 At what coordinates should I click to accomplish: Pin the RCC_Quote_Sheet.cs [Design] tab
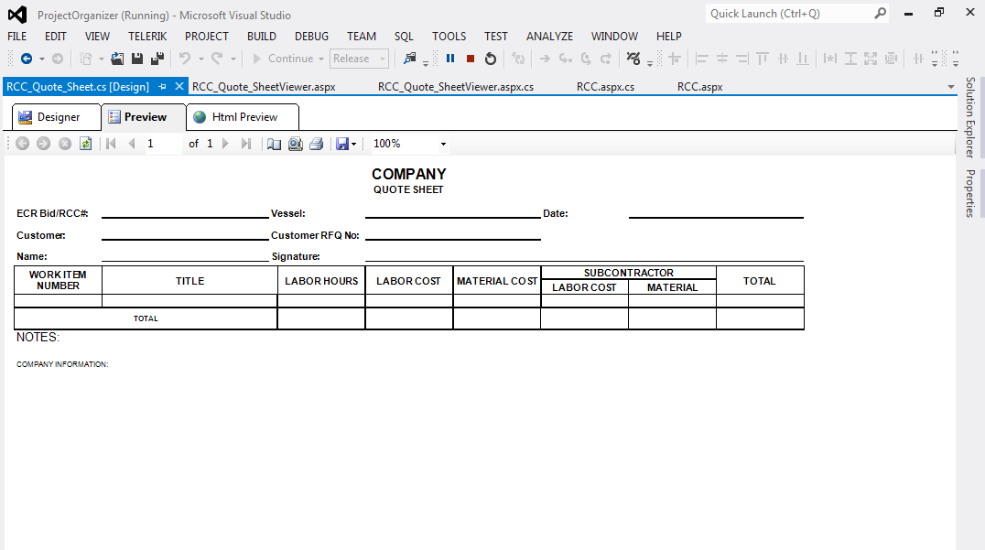click(162, 87)
